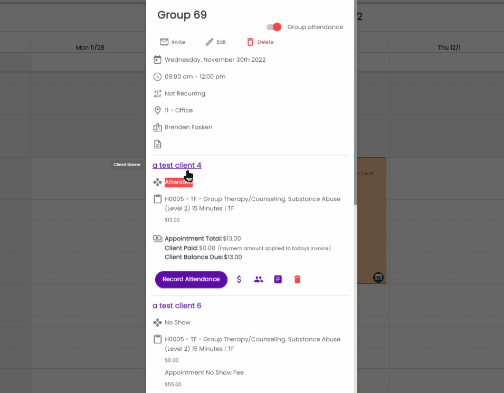Click the Edit pencil icon
504x393 pixels.
click(210, 42)
